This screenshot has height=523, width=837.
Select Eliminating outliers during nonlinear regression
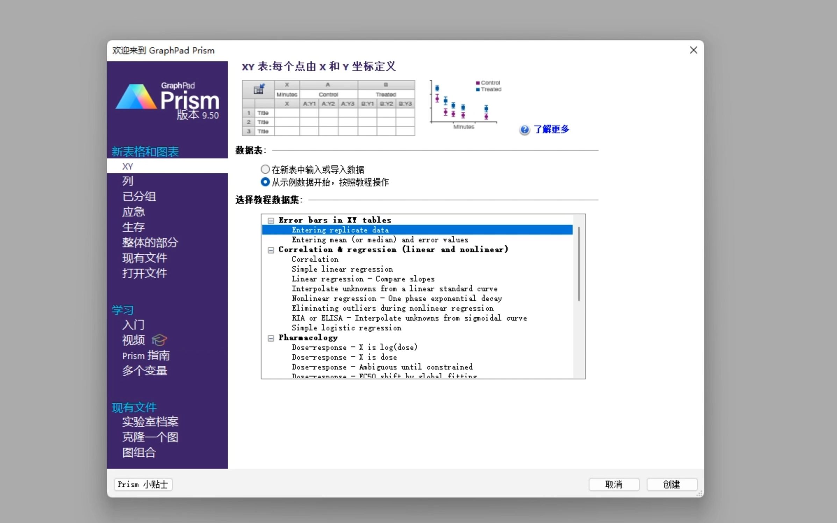coord(393,308)
